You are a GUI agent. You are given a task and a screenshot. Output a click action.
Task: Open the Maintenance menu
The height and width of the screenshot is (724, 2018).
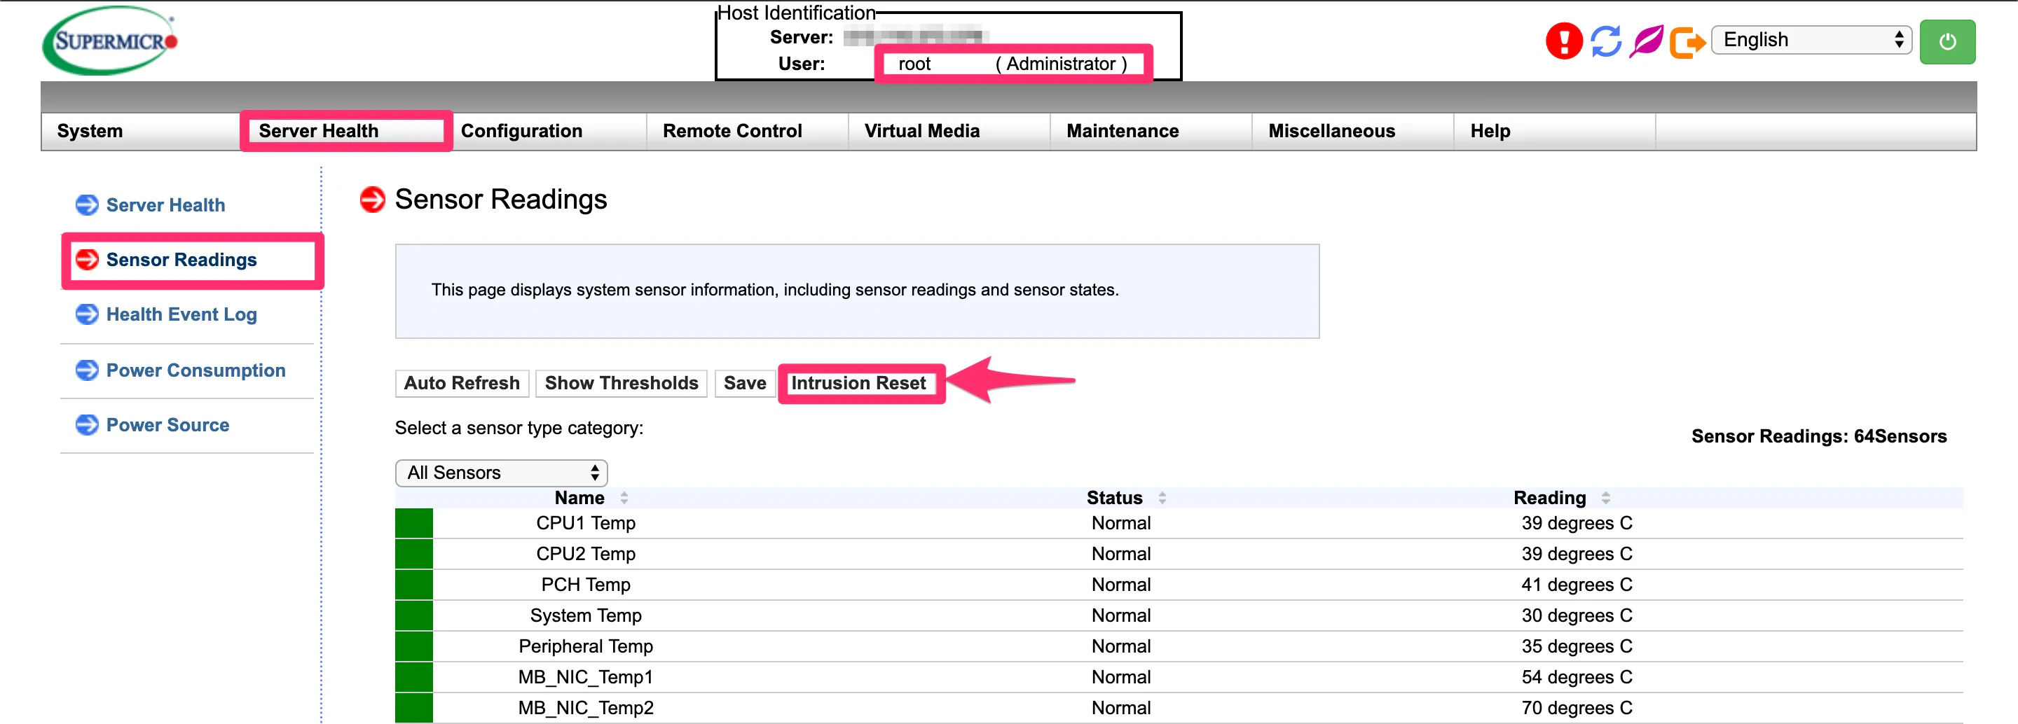coord(1122,131)
